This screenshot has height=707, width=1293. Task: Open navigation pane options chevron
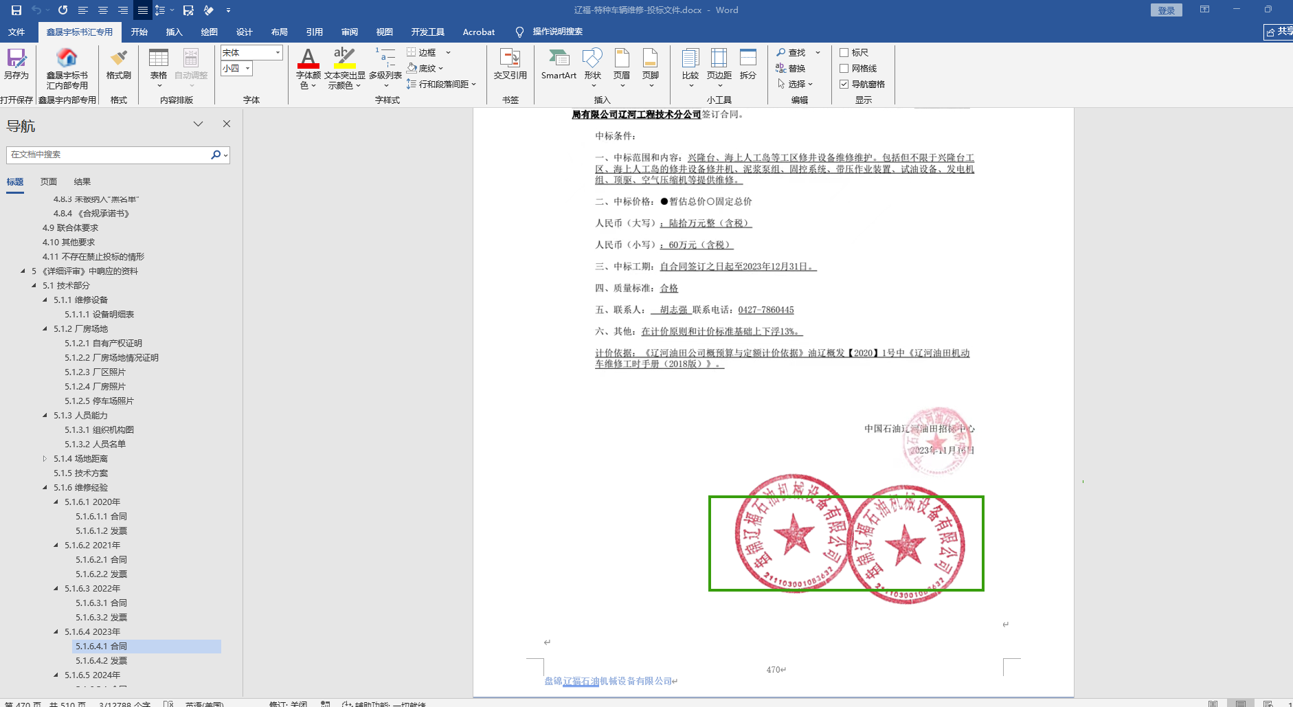pyautogui.click(x=198, y=124)
